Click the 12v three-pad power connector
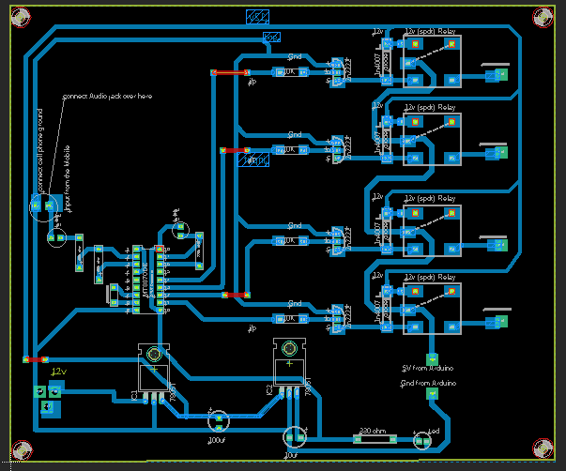 pyautogui.click(x=47, y=399)
